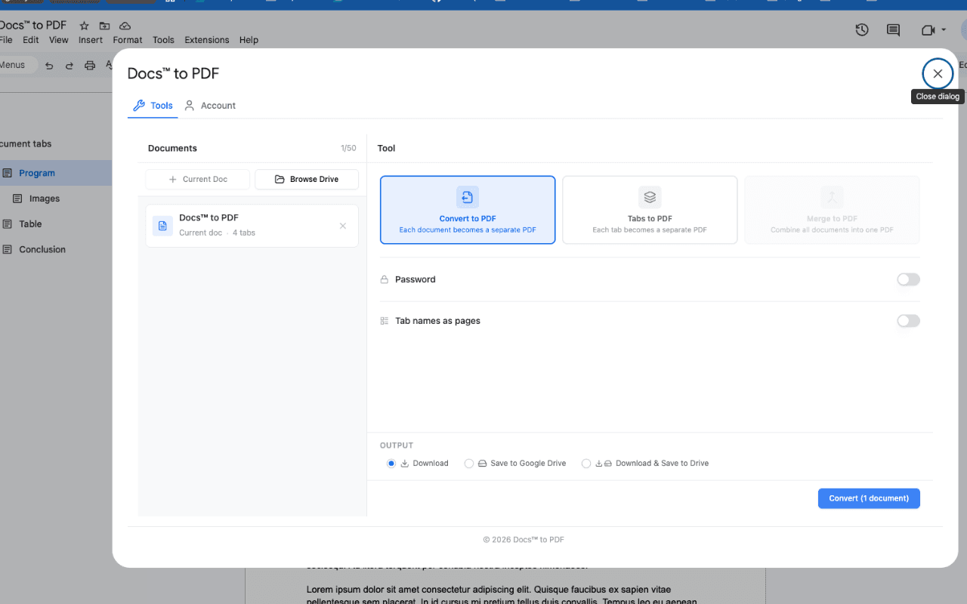Remove Docs™ to PDF from the document list
Screen dimensions: 967x604
point(344,226)
